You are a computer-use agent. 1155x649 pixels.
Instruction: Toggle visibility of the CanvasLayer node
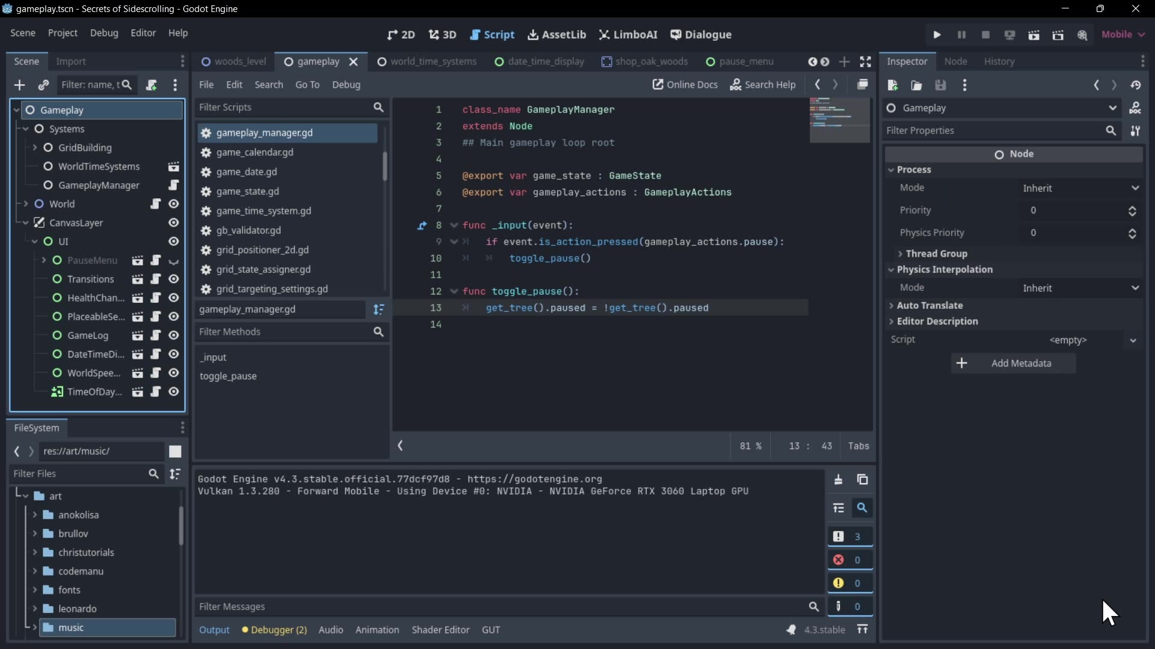(173, 223)
